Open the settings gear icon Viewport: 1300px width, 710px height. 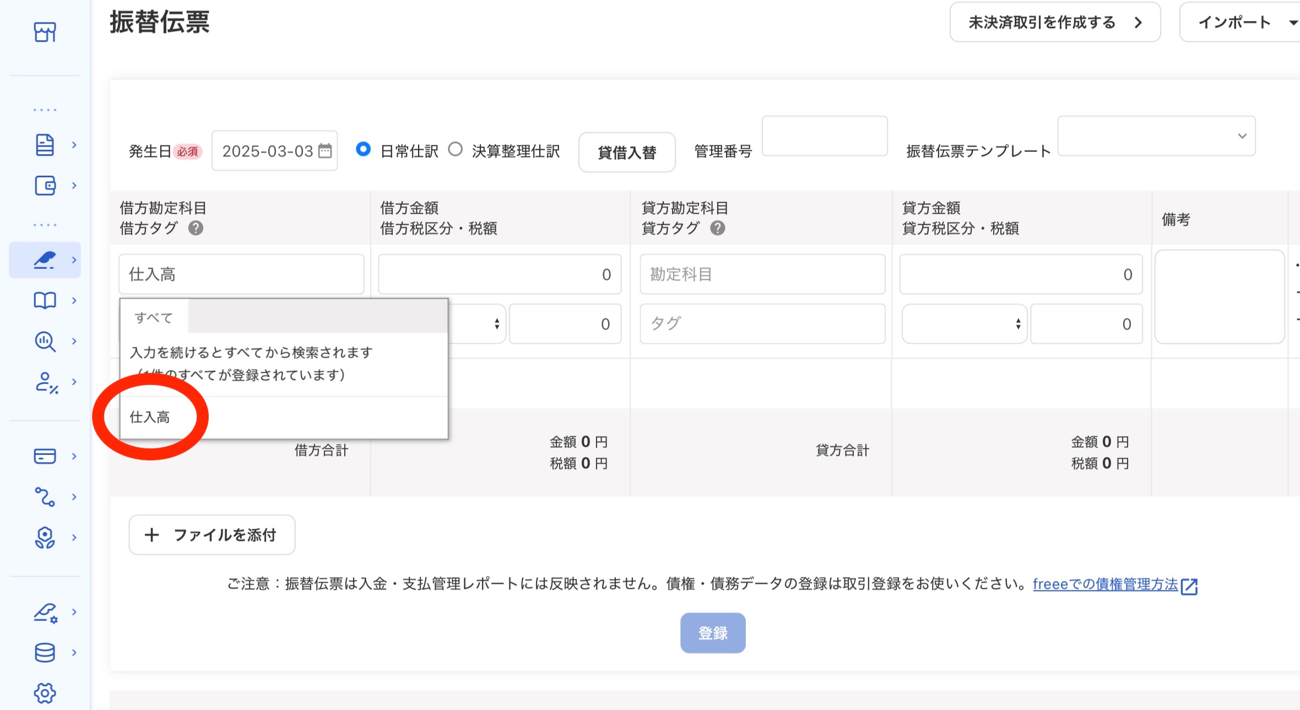click(45, 693)
